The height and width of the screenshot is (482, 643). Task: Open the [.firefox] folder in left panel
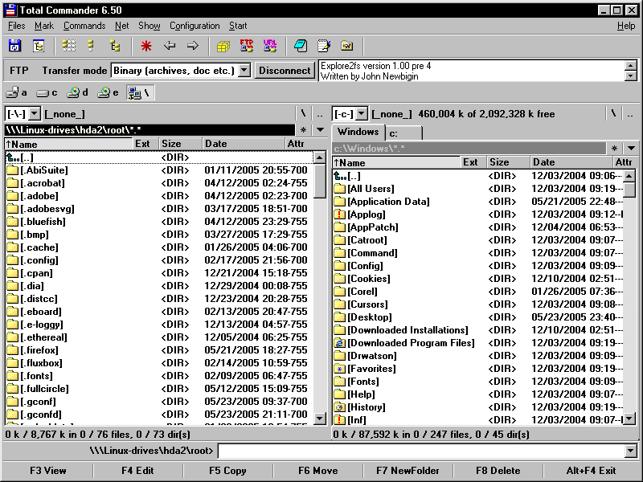click(39, 350)
